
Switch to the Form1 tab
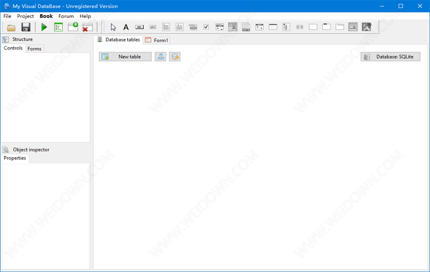tap(157, 40)
